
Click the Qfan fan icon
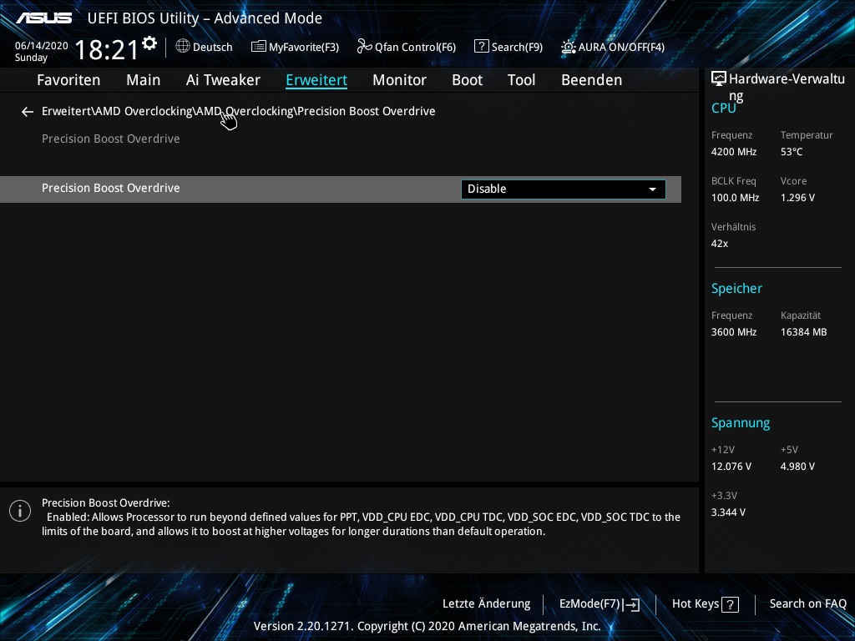tap(364, 47)
